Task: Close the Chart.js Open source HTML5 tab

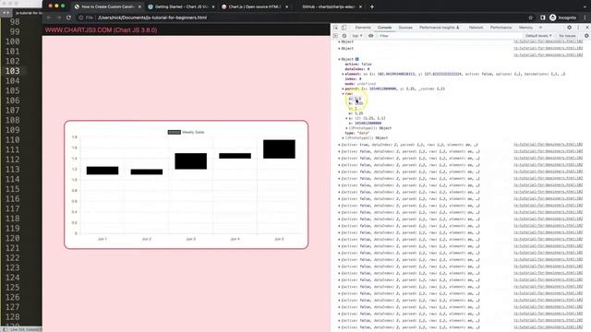Action: 287,6
